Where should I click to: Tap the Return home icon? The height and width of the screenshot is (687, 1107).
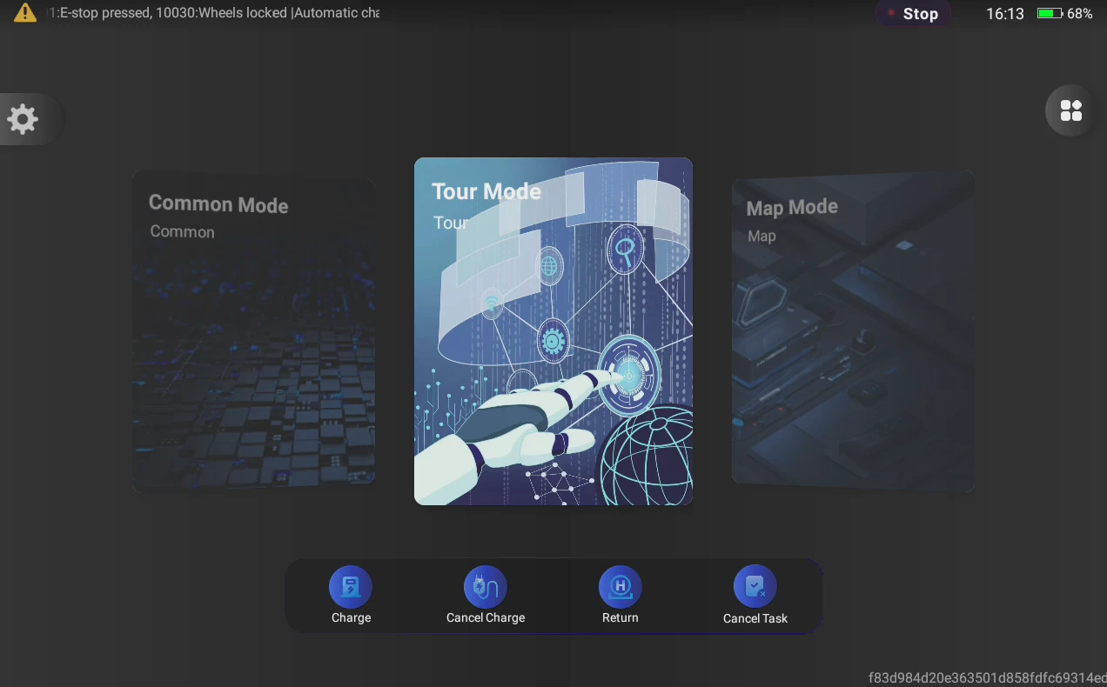[x=621, y=587]
